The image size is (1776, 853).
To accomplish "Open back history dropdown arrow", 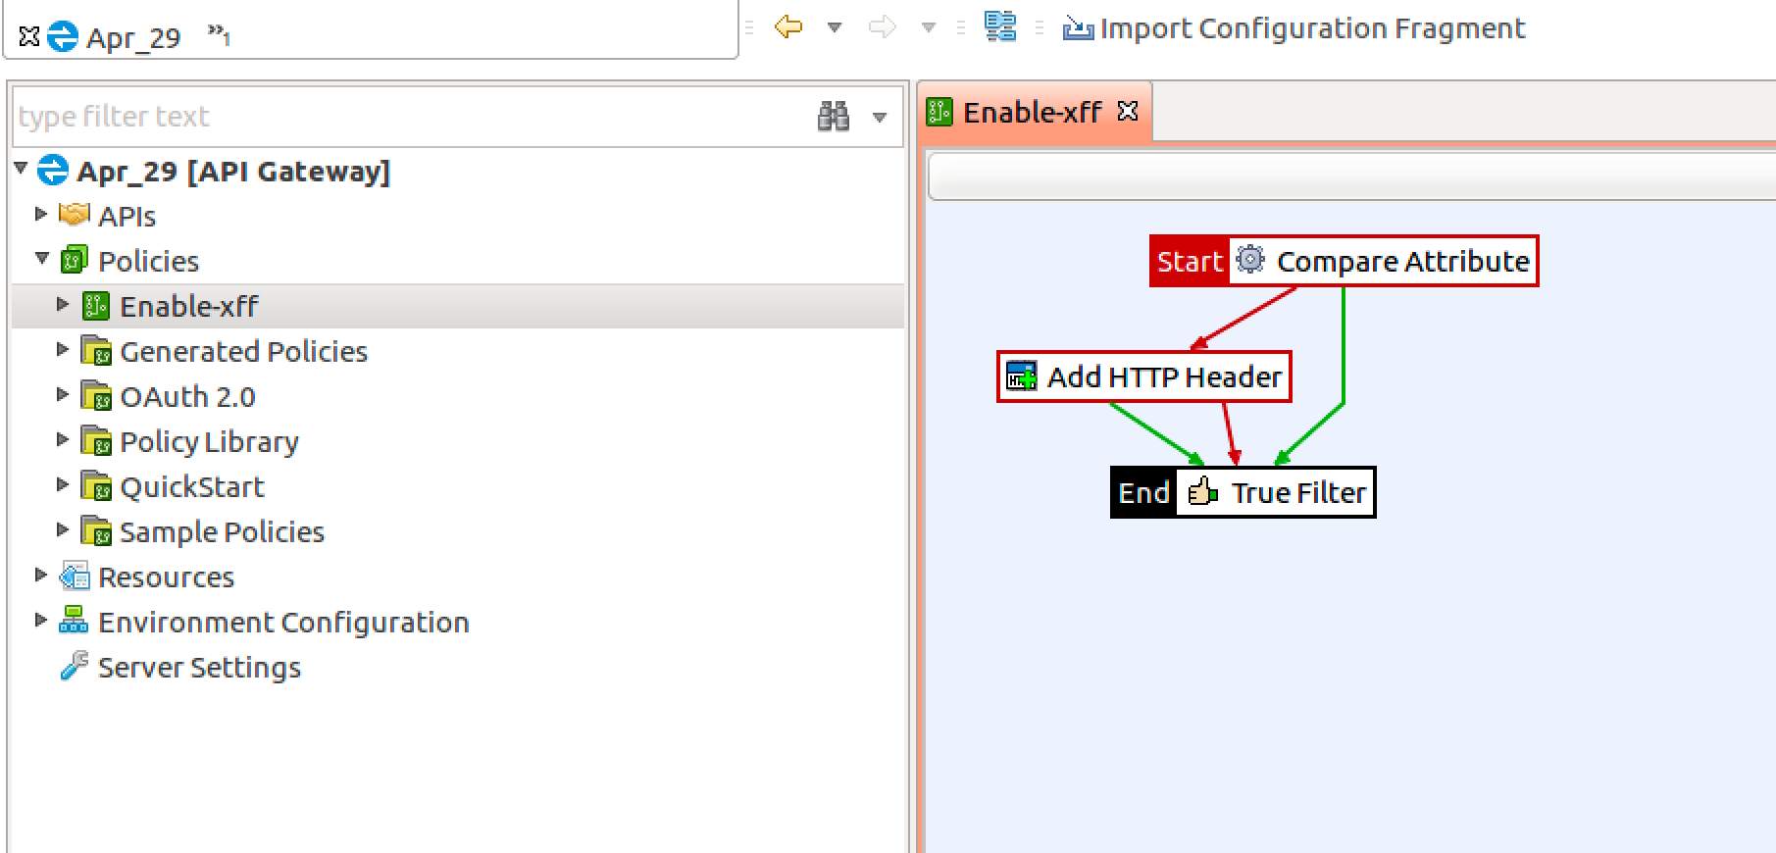I will point(835,27).
